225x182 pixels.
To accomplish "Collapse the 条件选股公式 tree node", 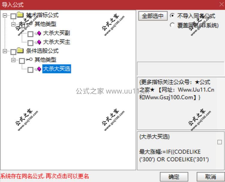I will pyautogui.click(x=5, y=51).
